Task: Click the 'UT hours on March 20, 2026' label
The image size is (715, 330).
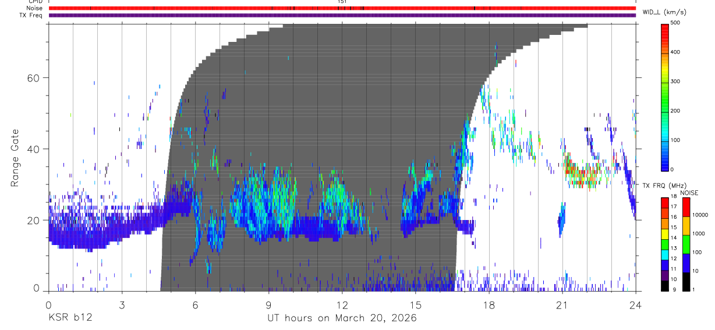Action: [x=342, y=318]
